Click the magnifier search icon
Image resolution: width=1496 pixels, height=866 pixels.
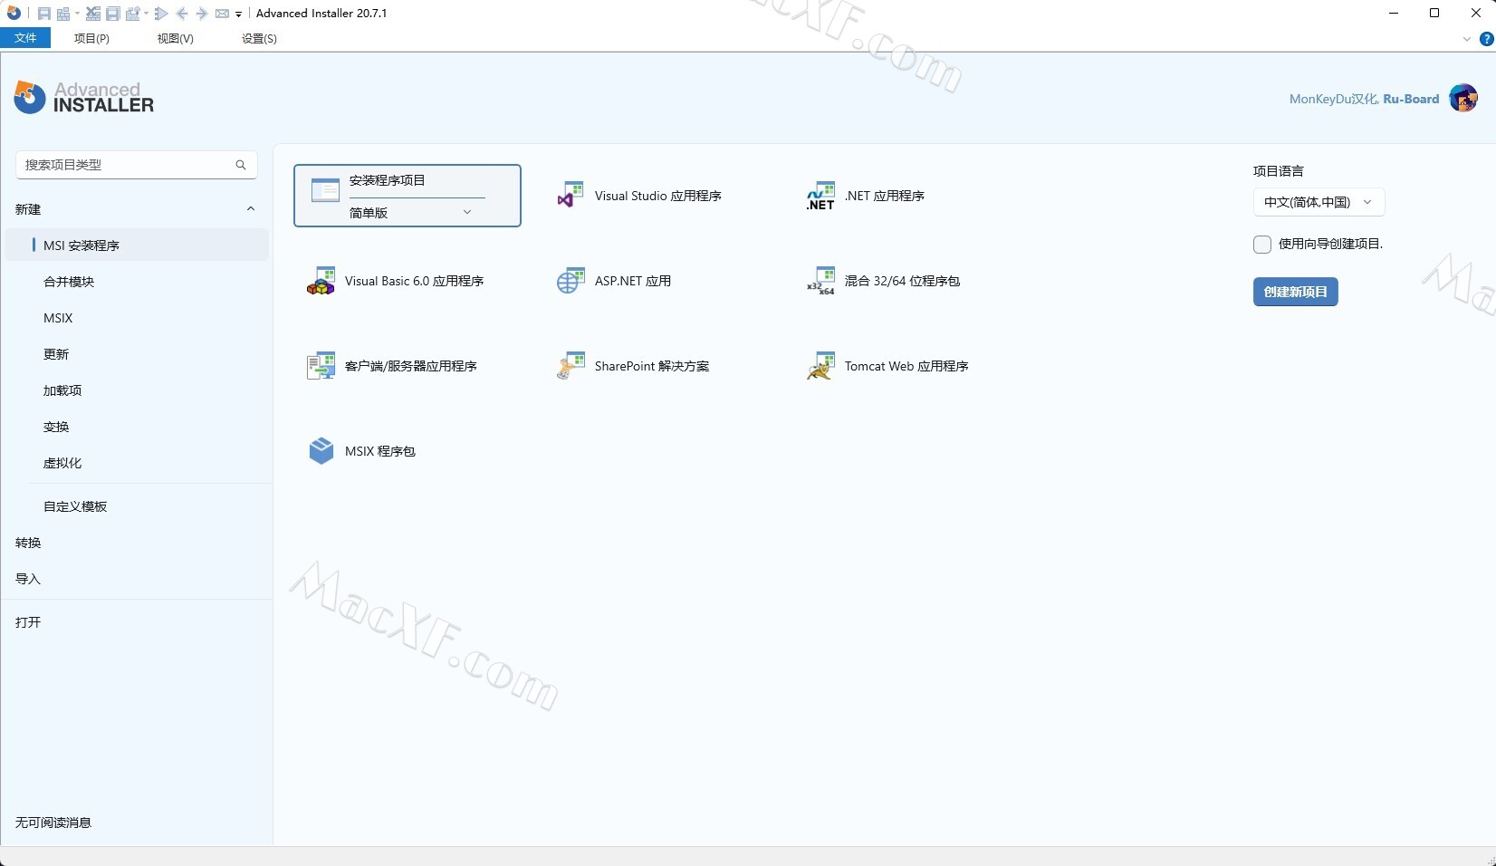click(x=241, y=165)
